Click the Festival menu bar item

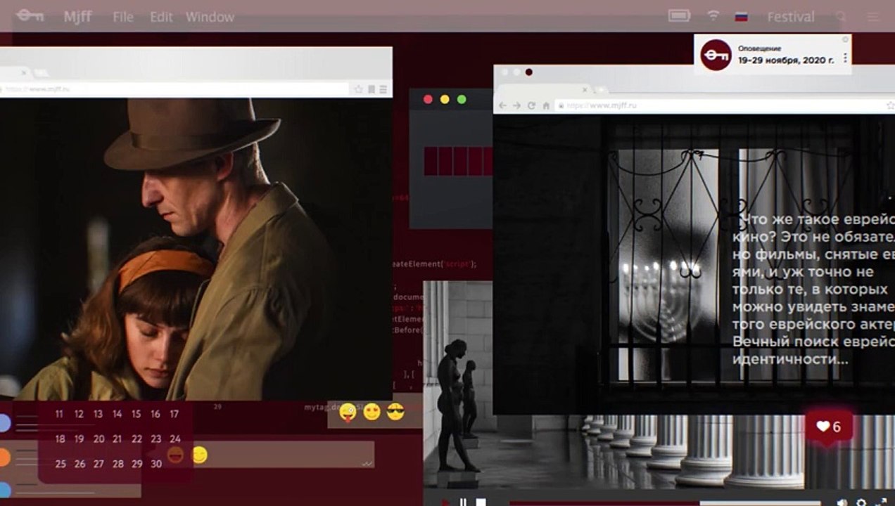click(x=791, y=16)
